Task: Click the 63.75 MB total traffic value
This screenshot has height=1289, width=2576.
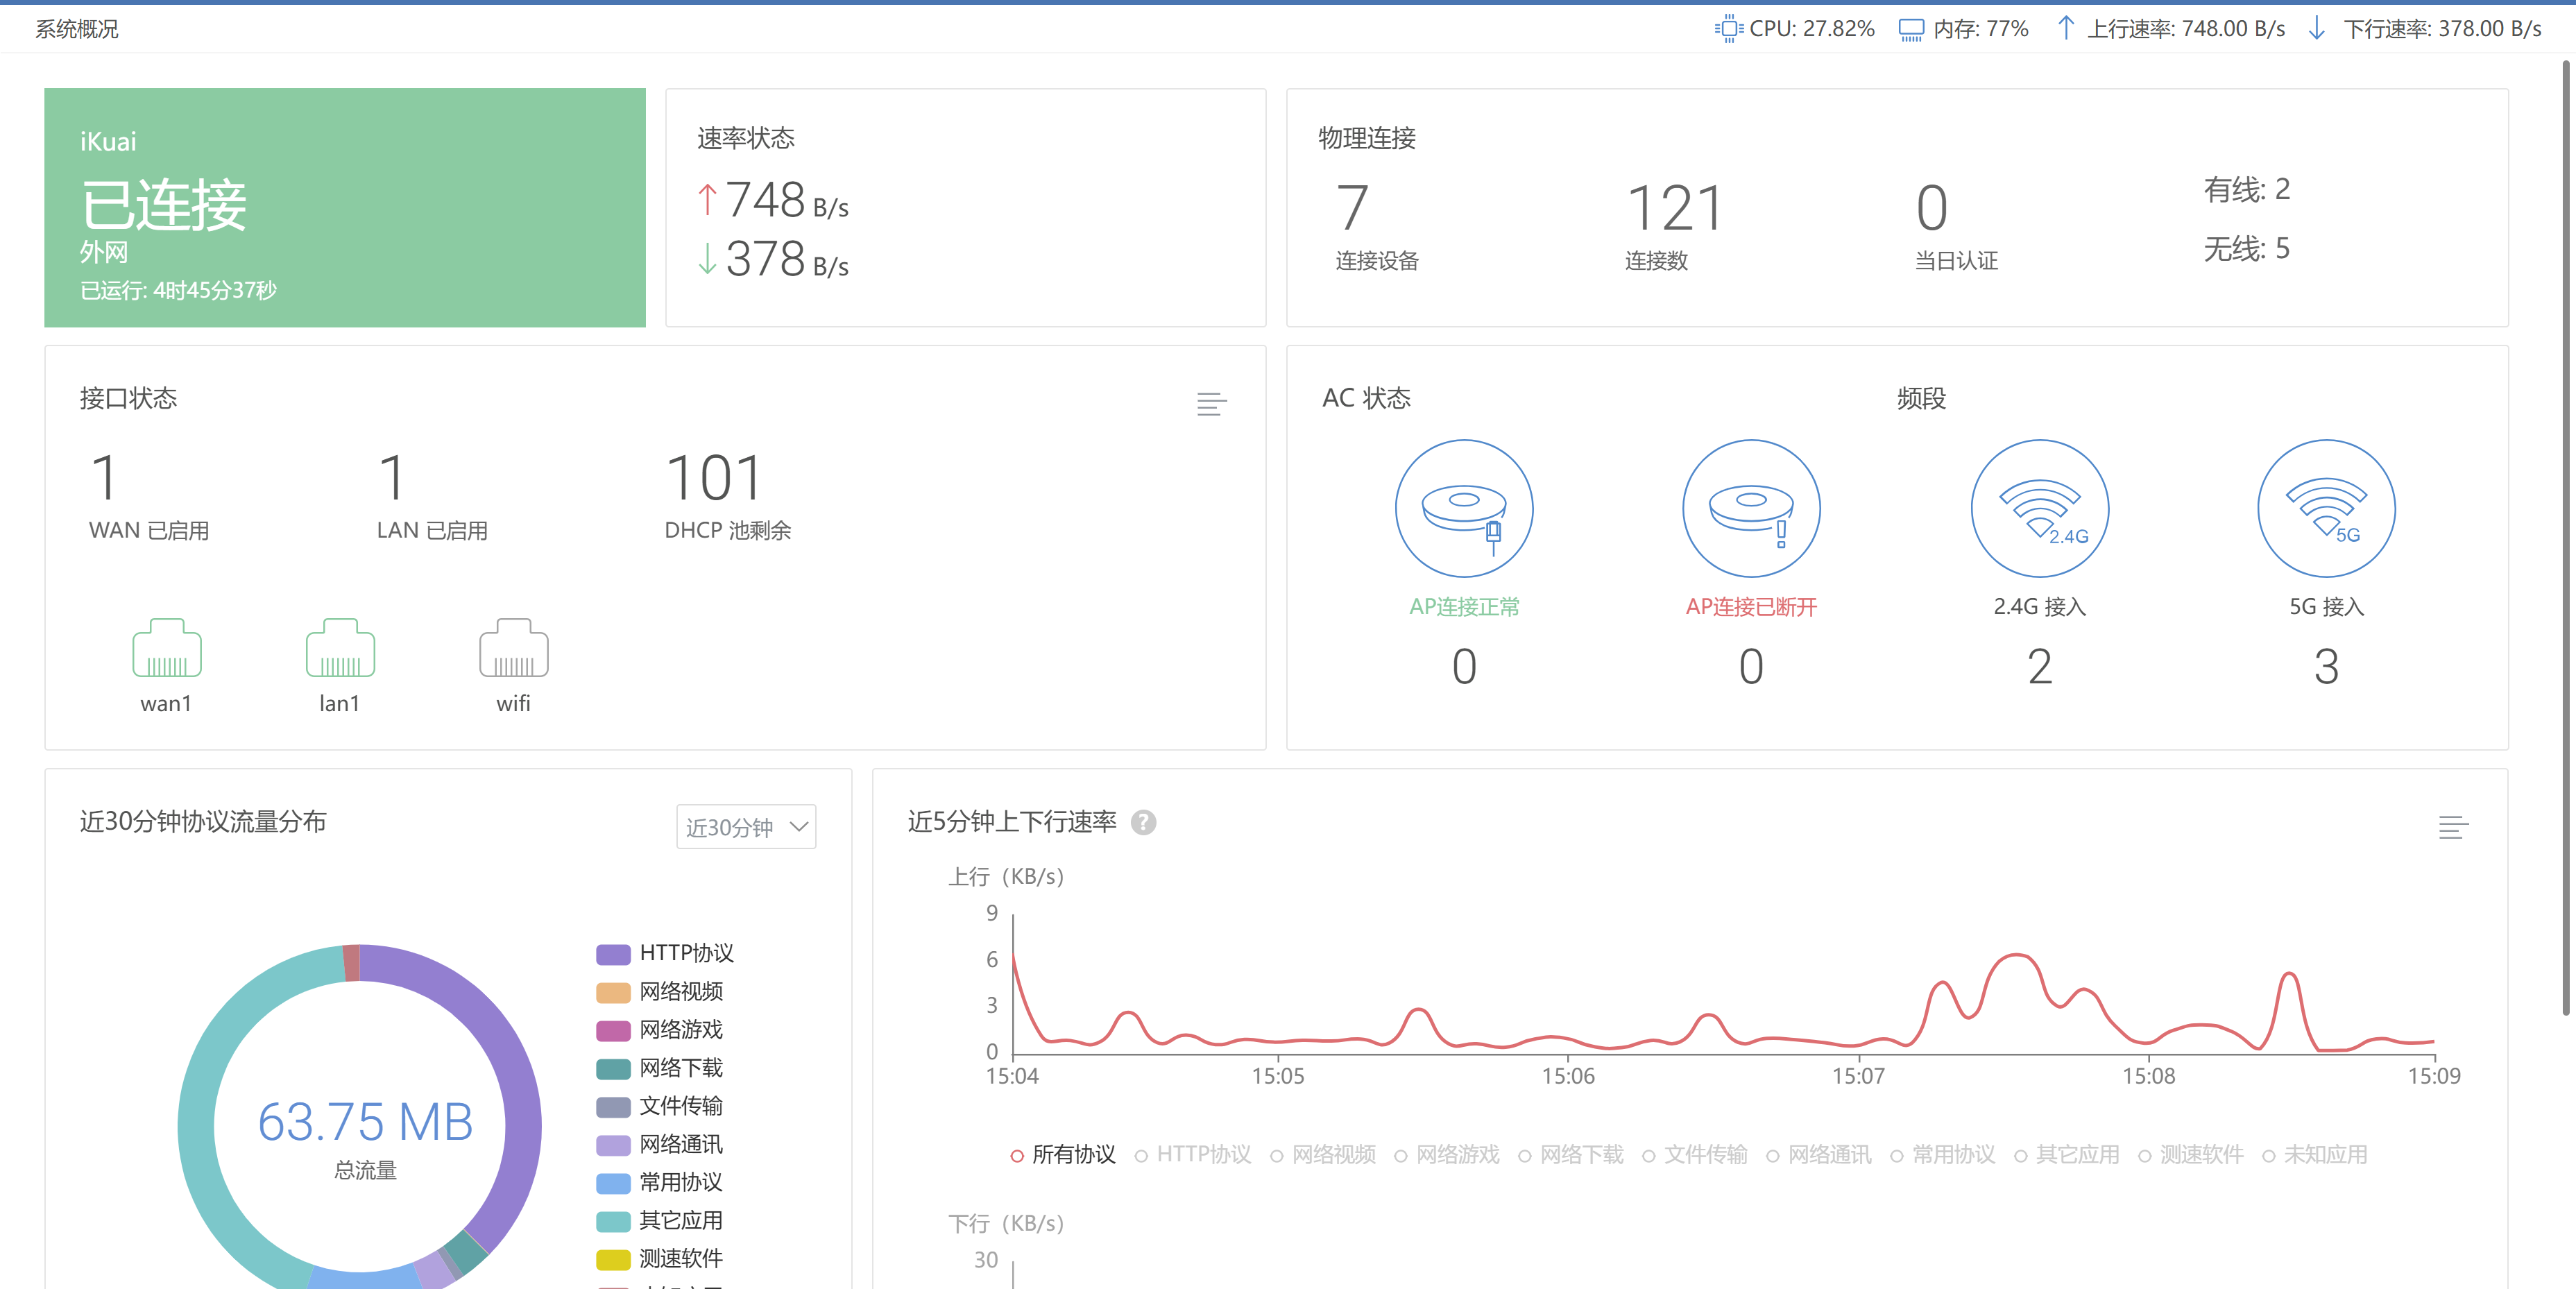Action: tap(365, 1122)
